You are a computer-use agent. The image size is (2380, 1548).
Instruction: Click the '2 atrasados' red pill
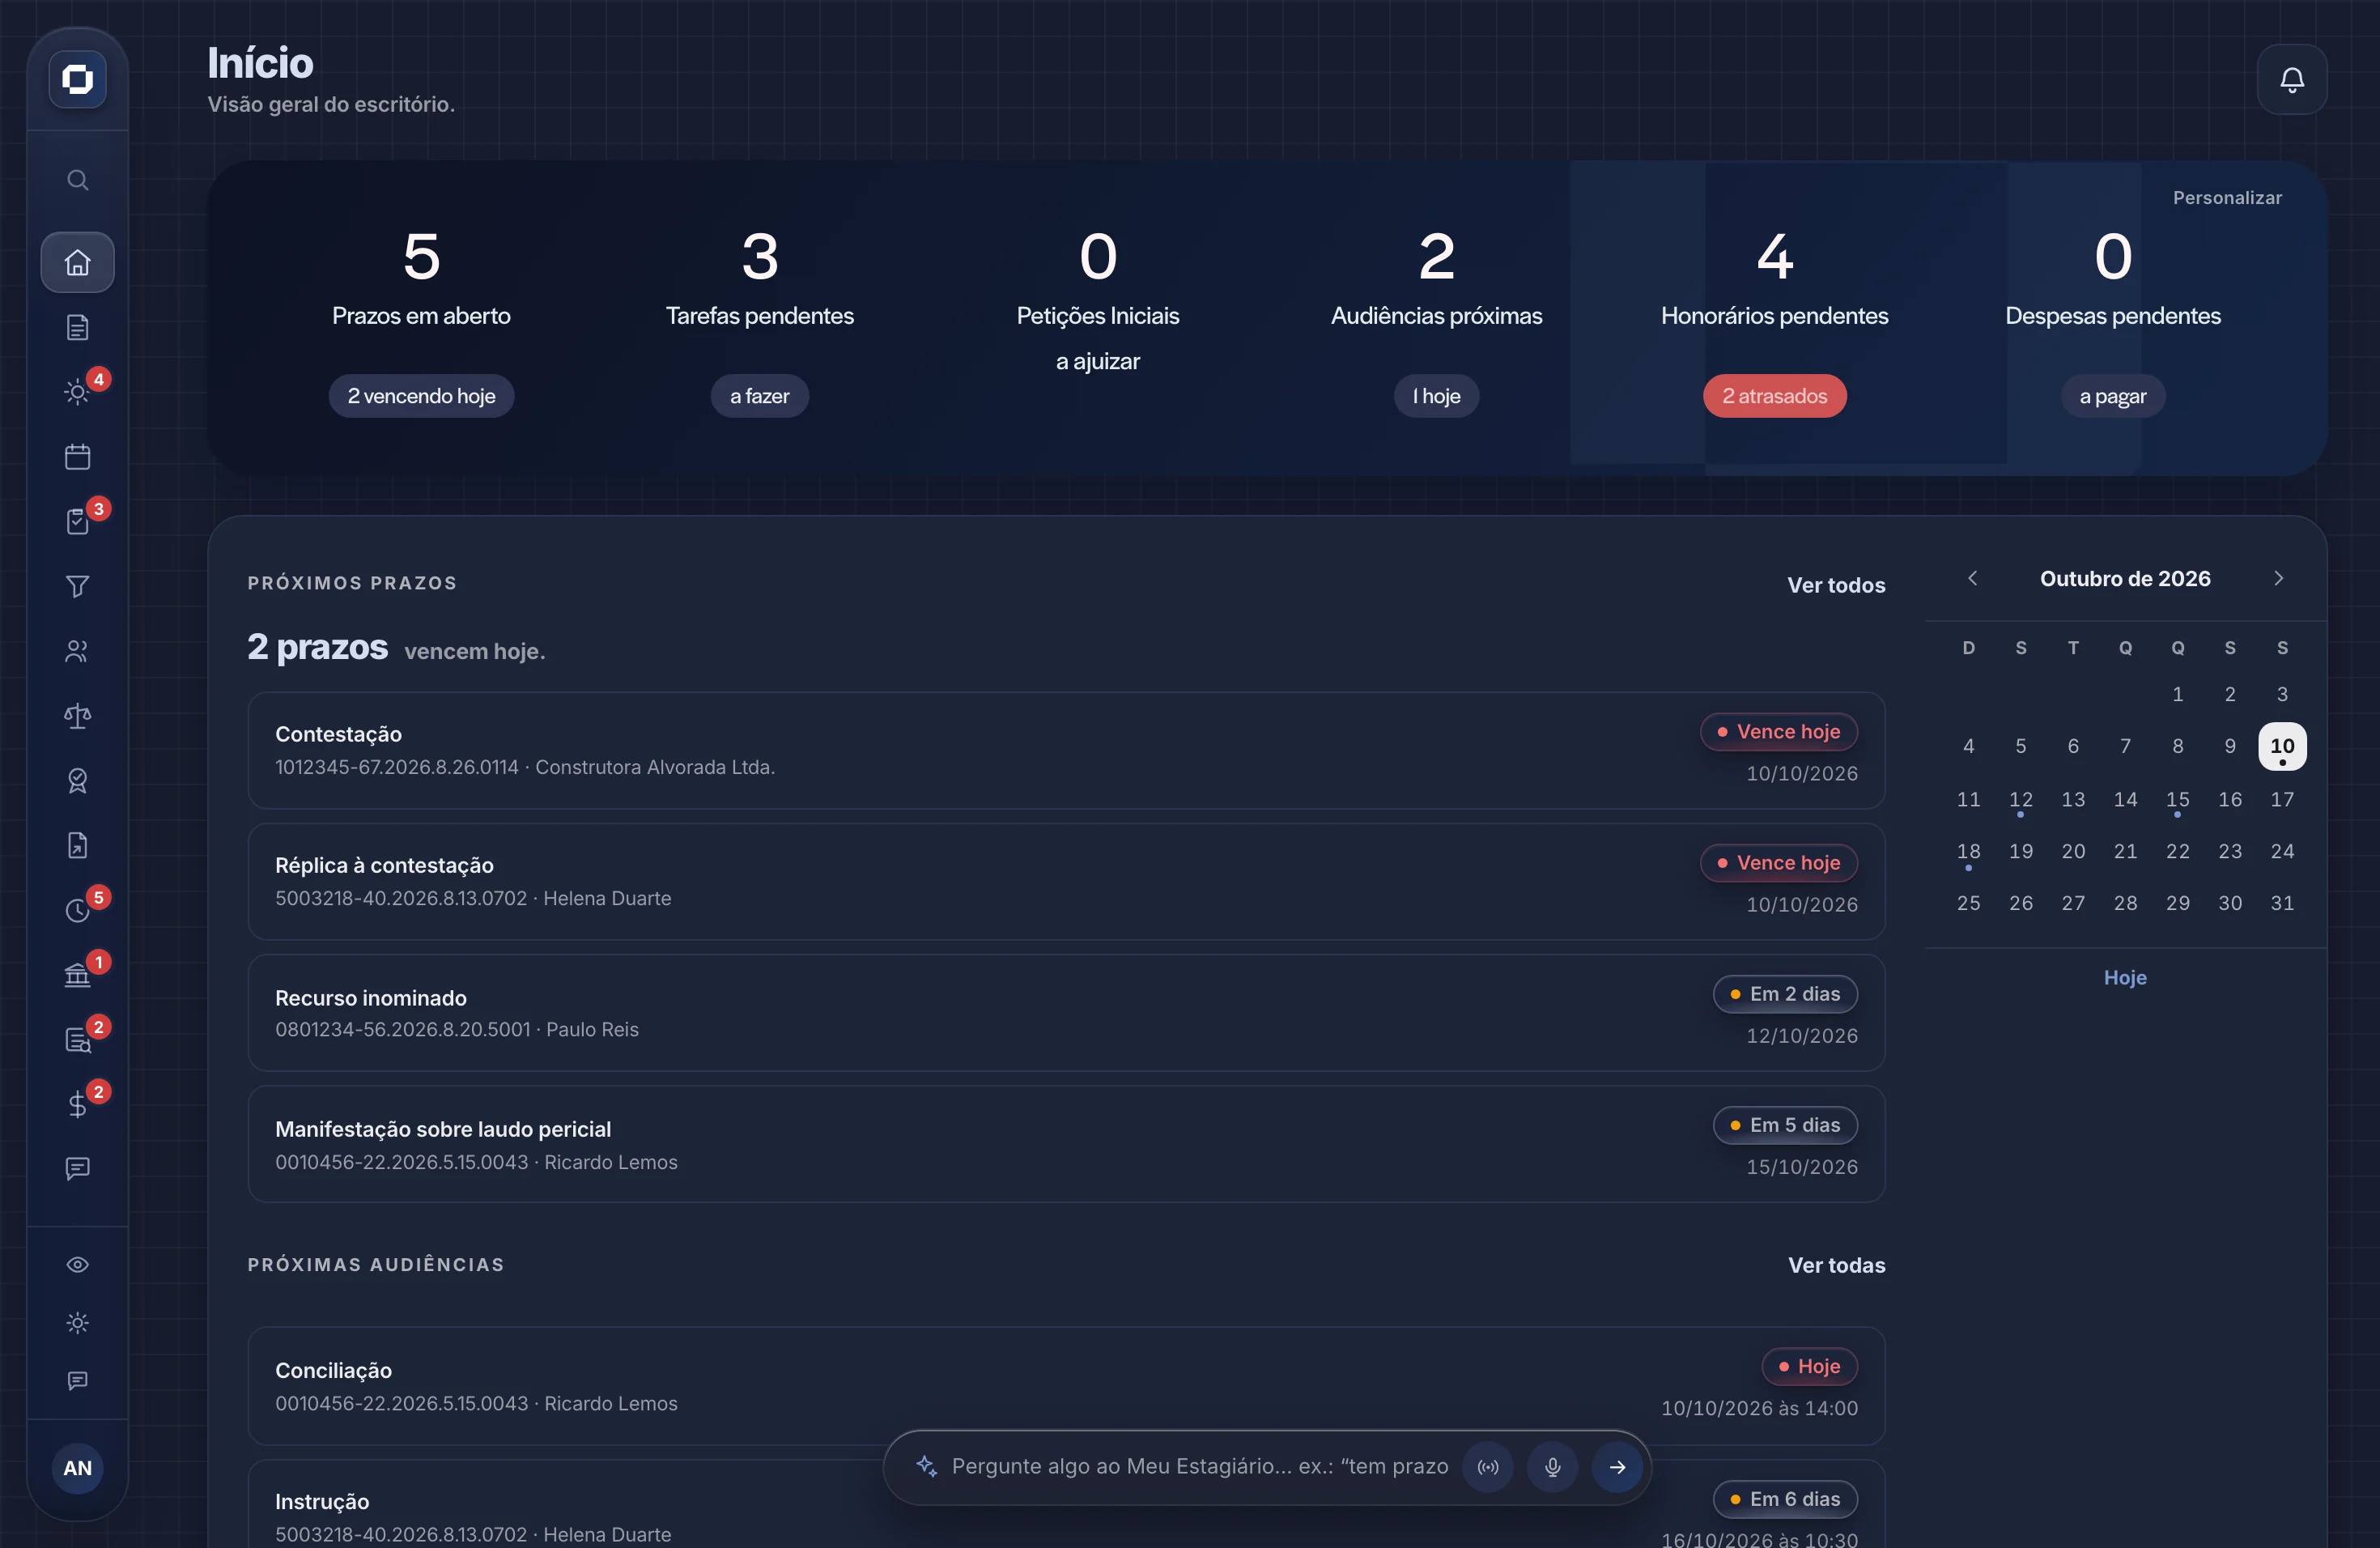1774,396
